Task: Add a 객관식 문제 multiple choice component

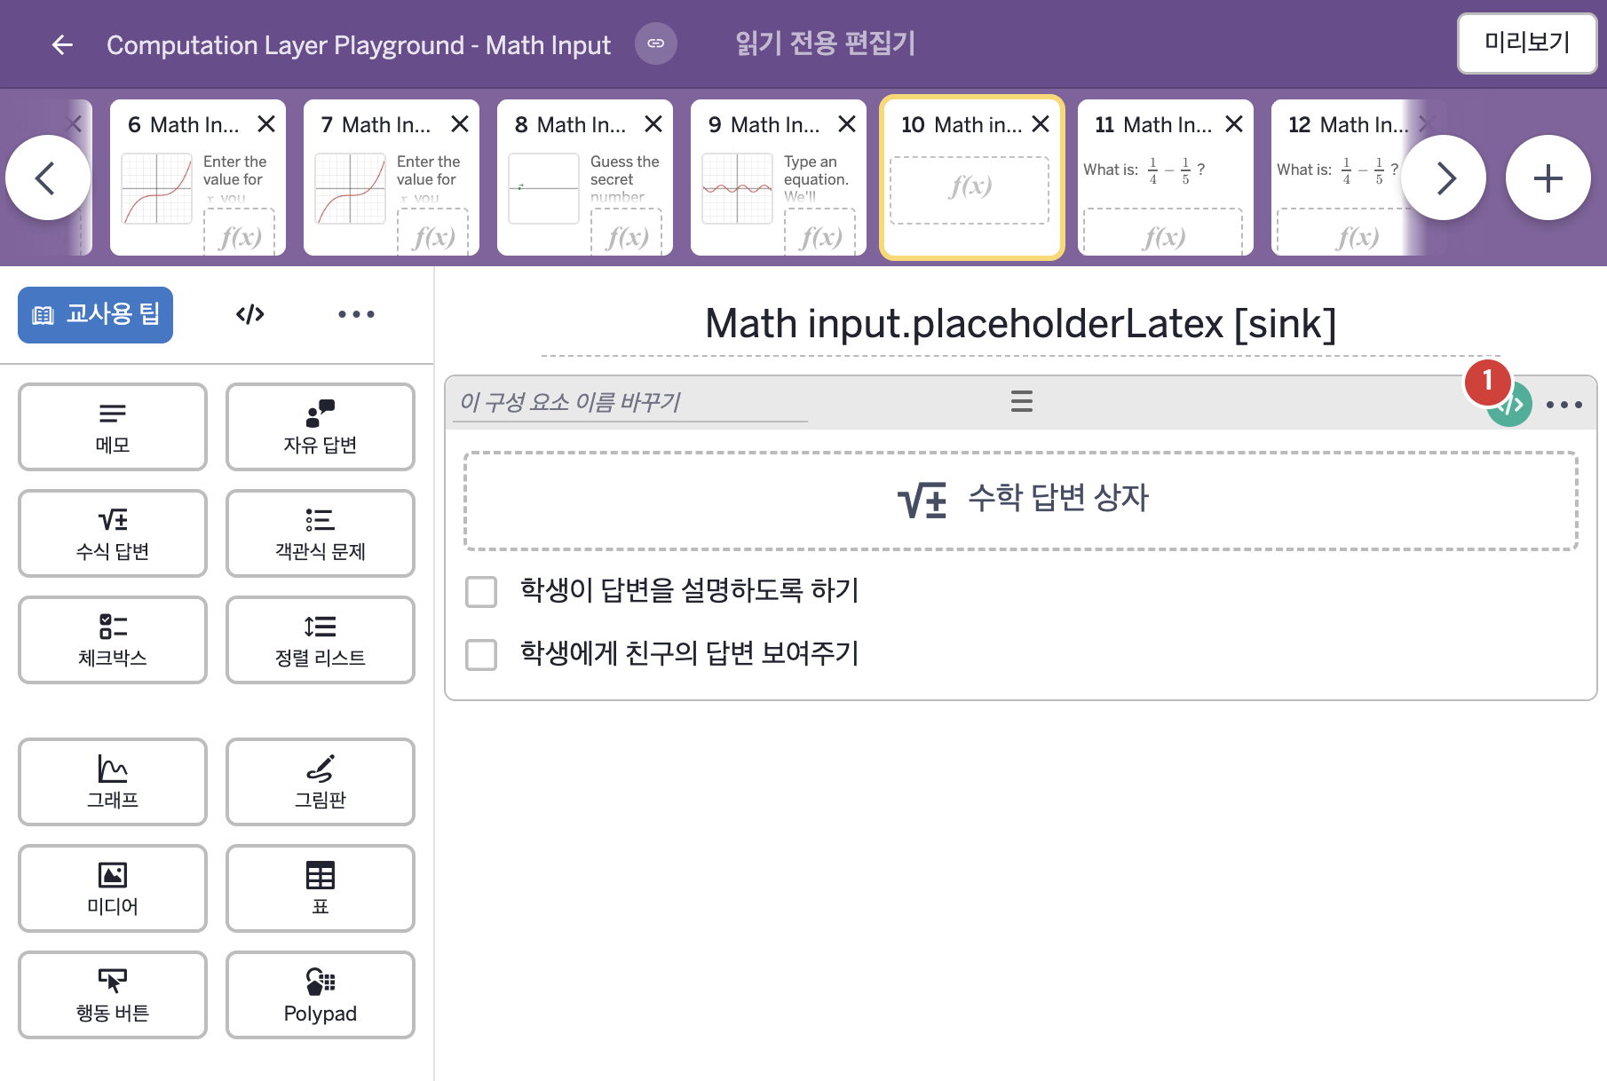Action: click(321, 533)
